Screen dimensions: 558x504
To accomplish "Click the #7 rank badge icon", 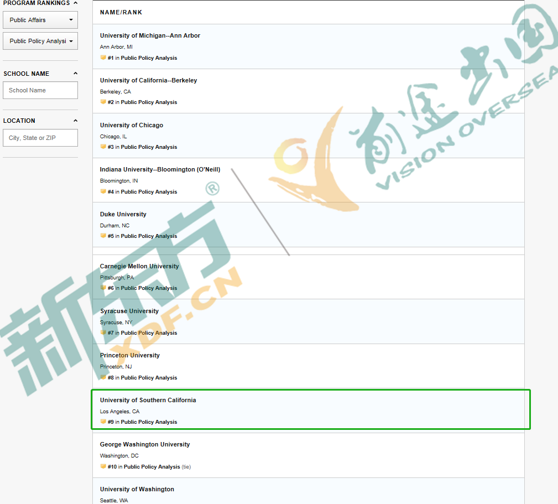I will 103,332.
